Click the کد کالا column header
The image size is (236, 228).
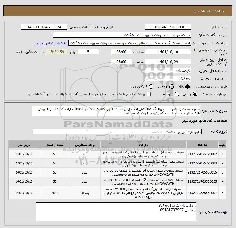click(202, 145)
